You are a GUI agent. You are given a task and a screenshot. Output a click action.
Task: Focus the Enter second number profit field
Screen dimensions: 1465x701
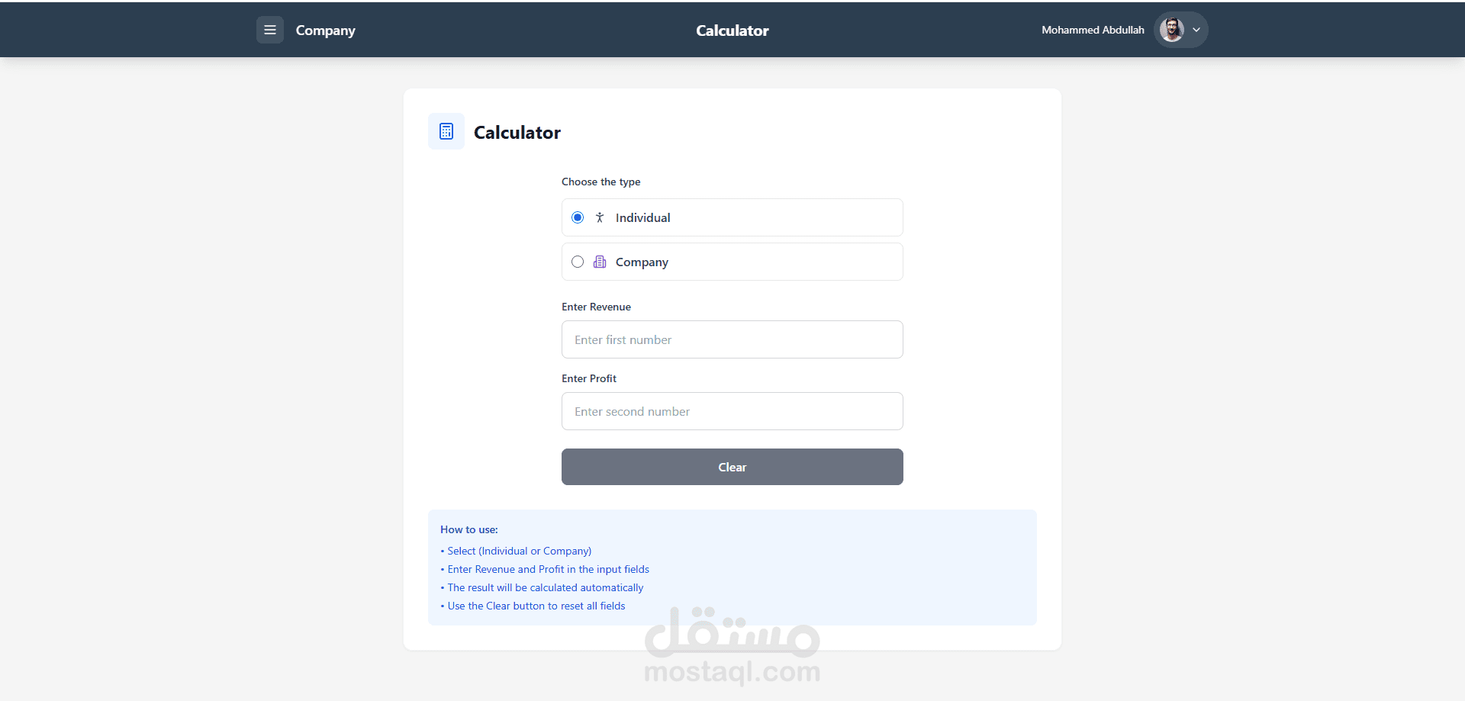coord(732,411)
